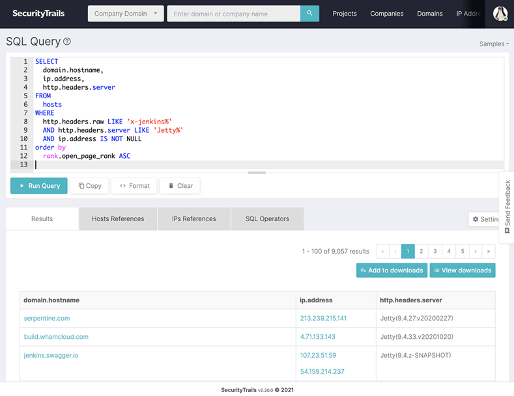
Task: Open the Company Domain dropdown
Action: [126, 14]
